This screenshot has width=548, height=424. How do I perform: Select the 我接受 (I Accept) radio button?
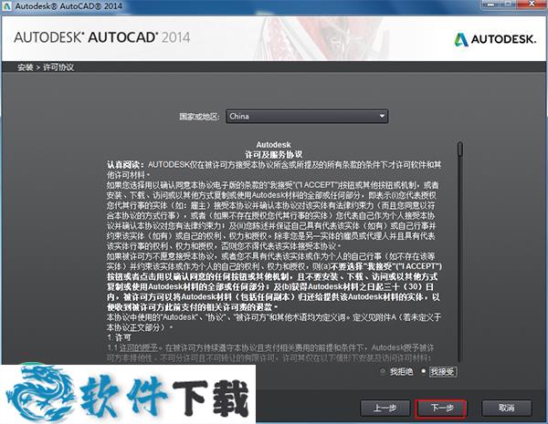coord(423,371)
